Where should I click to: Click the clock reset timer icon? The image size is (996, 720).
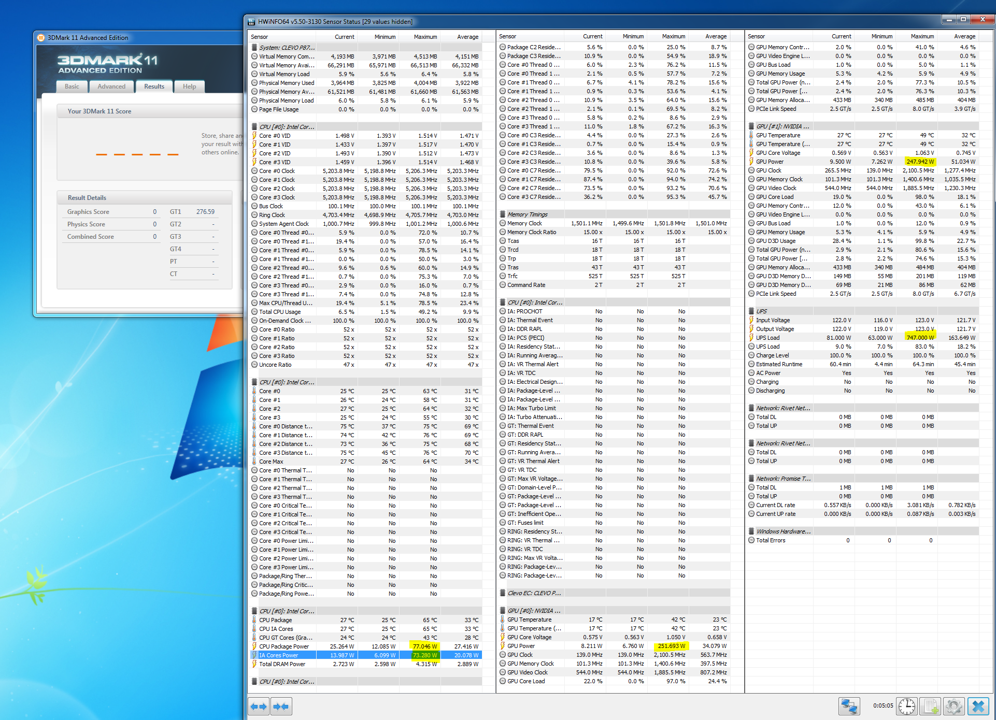point(907,706)
